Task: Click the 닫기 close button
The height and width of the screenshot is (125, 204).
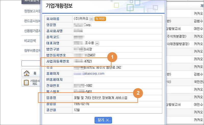Action: (103, 120)
